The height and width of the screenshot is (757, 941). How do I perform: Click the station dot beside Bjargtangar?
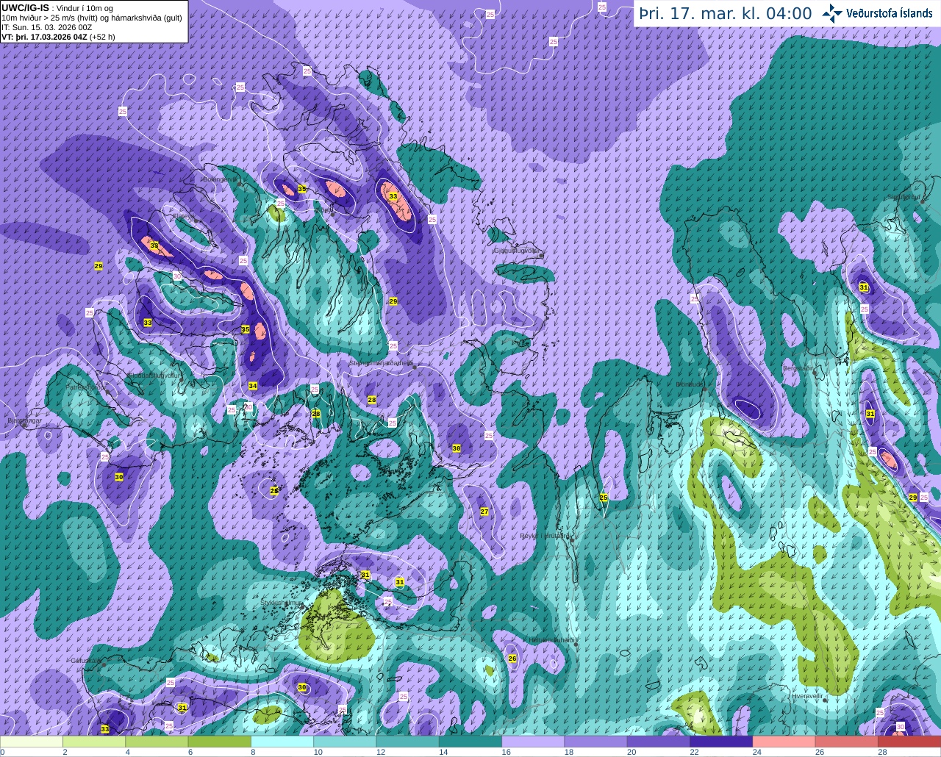click(25, 425)
